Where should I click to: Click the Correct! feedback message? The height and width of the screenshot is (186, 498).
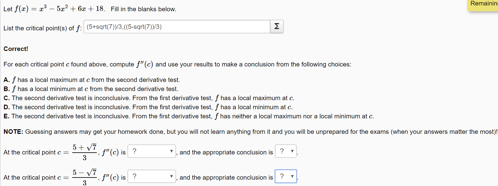point(15,49)
